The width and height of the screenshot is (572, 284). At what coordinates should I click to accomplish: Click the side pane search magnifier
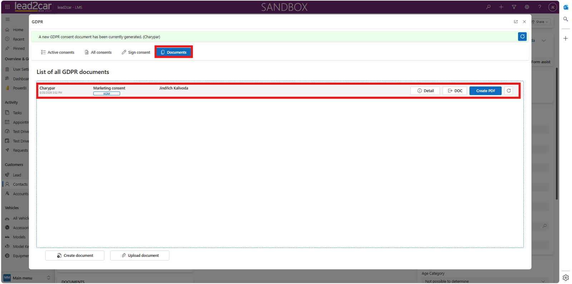[566, 19]
